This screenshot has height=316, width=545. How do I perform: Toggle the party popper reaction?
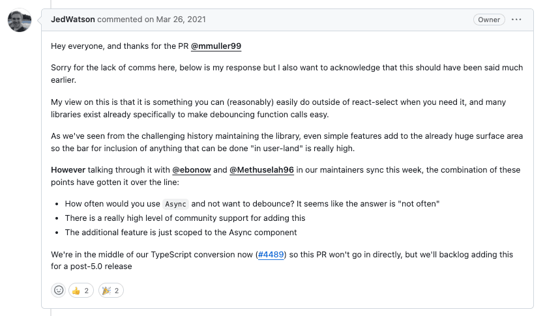(x=111, y=290)
